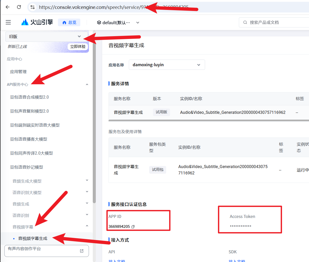Image resolution: width=309 pixels, height=262 pixels.
Task: Open external link icon for 有声内容创作平台
Action: click(82, 251)
